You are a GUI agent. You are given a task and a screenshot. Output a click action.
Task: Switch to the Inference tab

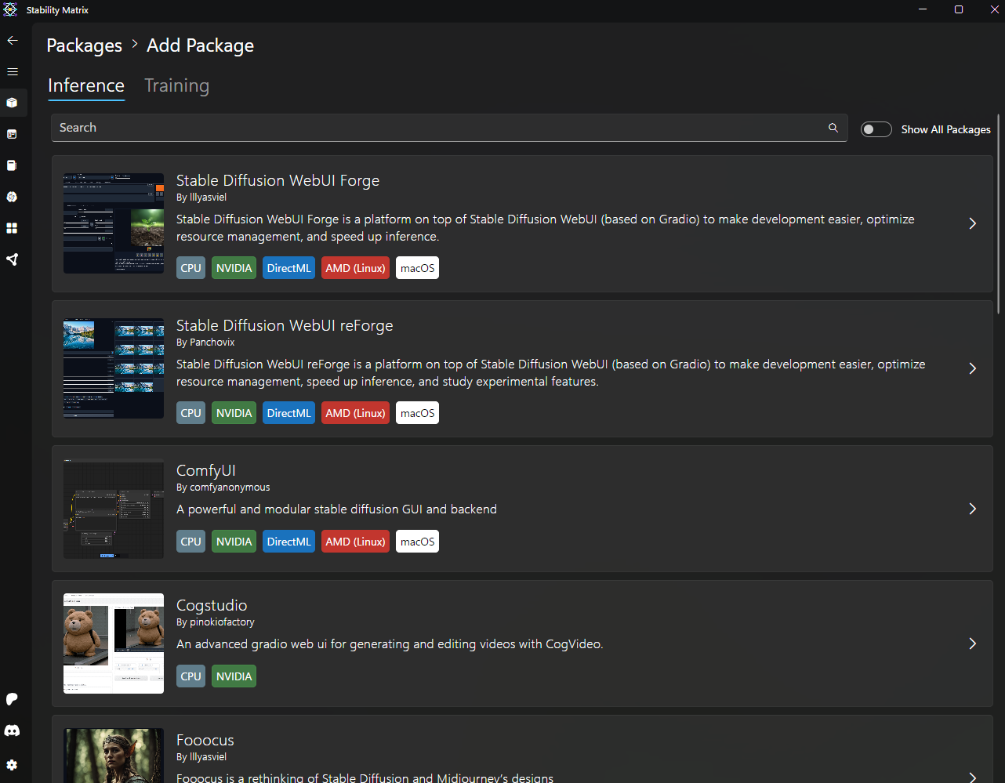[x=86, y=85]
